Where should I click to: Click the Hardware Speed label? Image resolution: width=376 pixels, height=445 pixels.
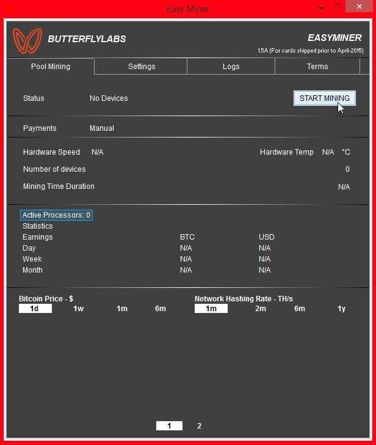[51, 152]
